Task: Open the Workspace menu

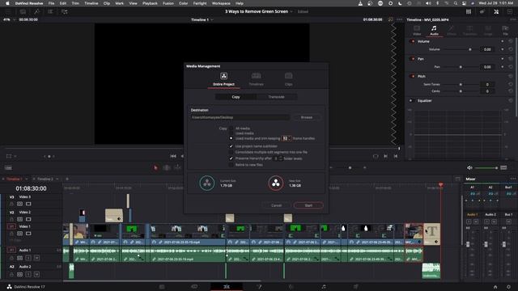Action: click(x=221, y=3)
